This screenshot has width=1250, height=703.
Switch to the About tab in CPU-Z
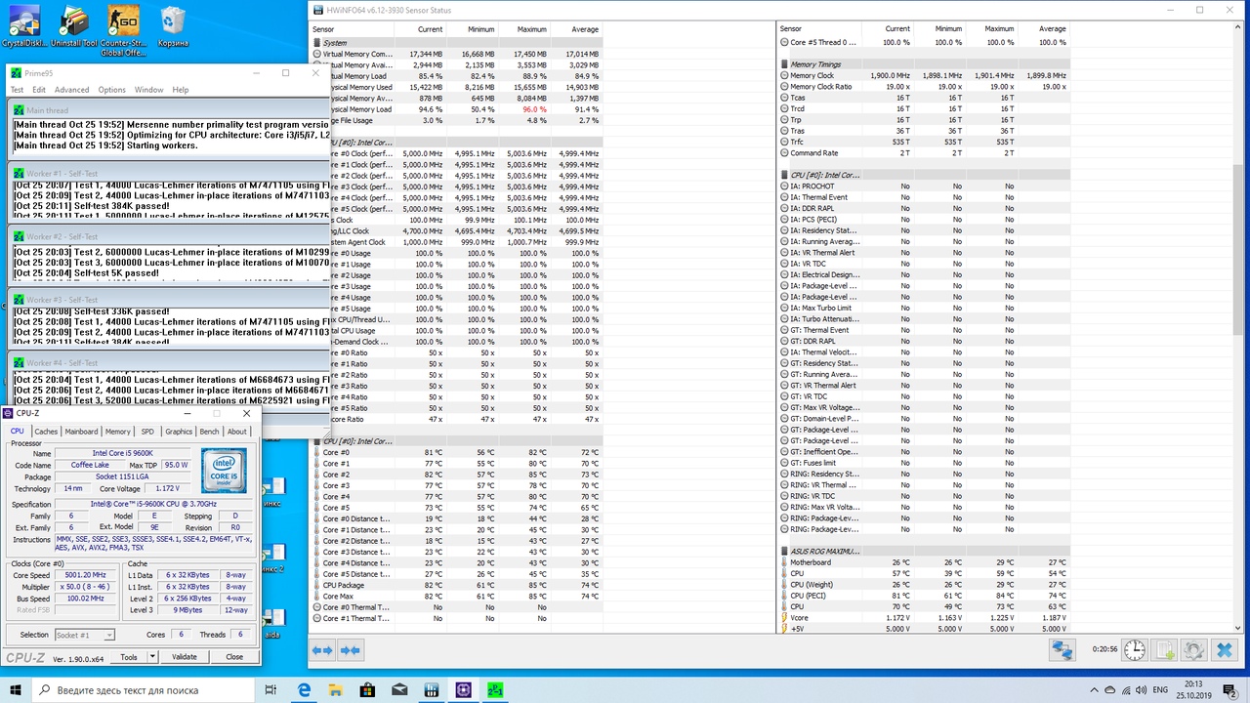[x=237, y=432]
